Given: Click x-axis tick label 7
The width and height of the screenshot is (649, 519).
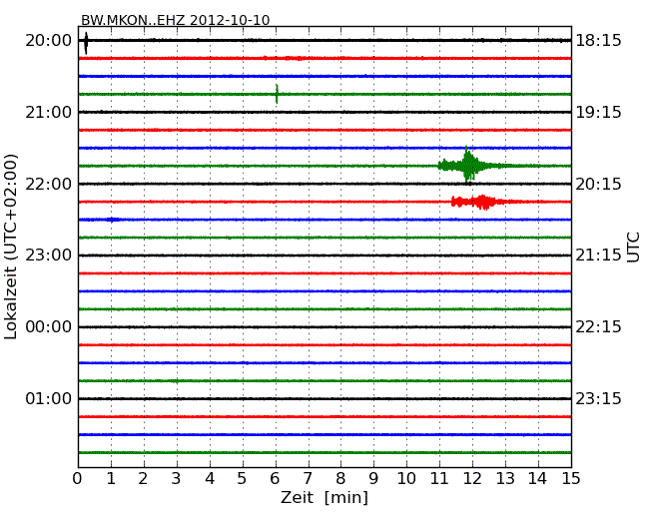Looking at the screenshot, I should coord(308,479).
